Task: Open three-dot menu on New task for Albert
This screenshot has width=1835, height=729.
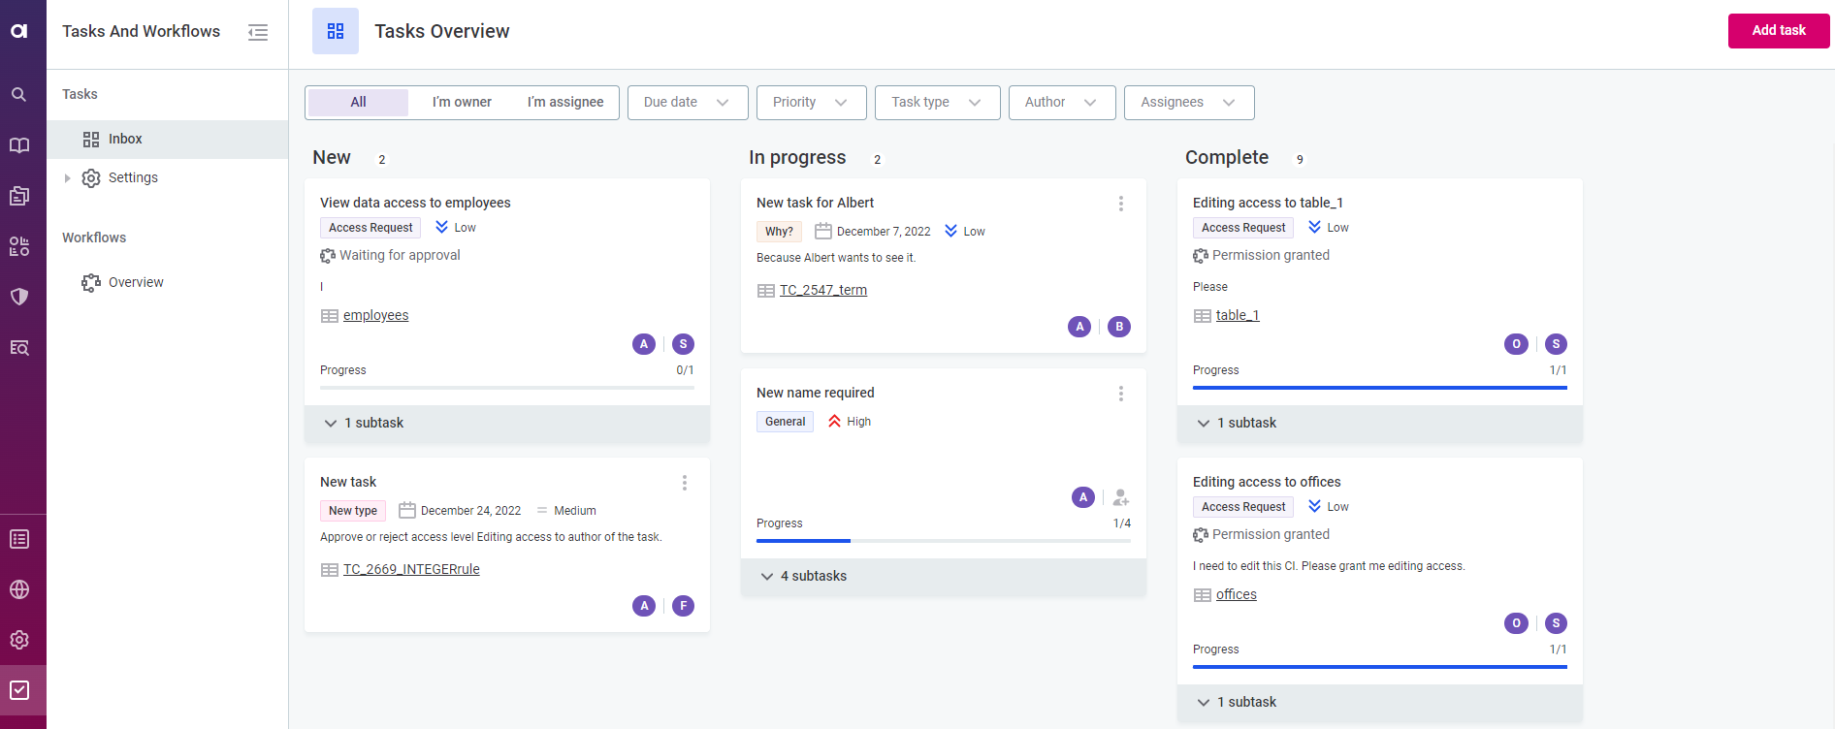Action: tap(1120, 204)
